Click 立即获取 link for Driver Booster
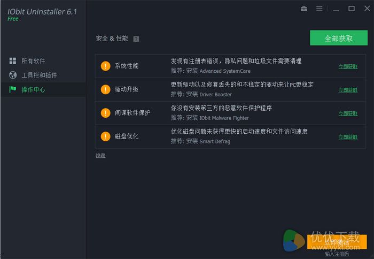 pos(348,90)
